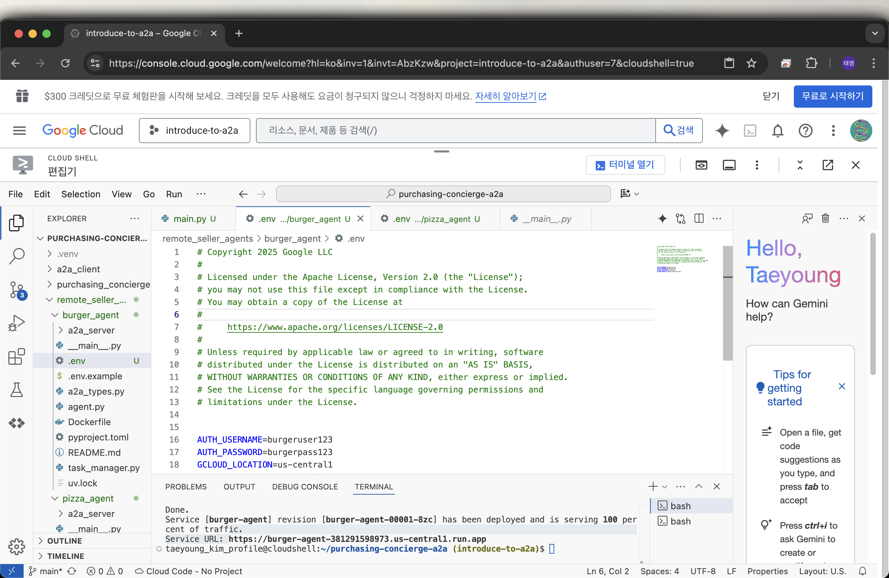Click the feedback icon in Gemini panel
Screen dimensions: 889x578
[x=807, y=218]
